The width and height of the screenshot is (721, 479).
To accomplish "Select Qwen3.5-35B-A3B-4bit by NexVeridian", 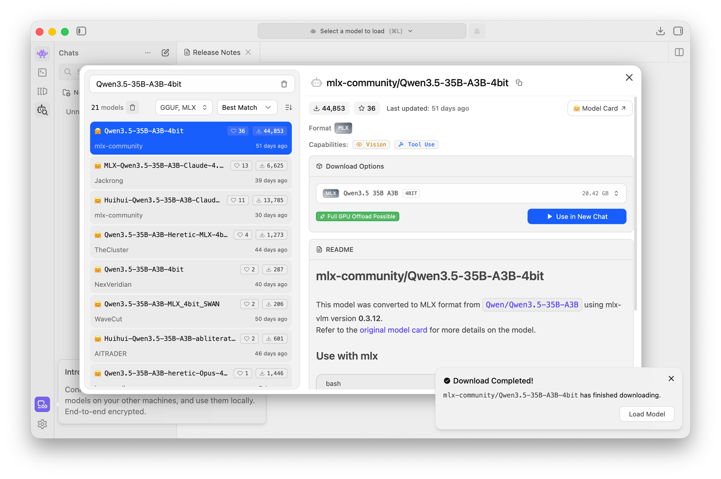I will point(191,276).
